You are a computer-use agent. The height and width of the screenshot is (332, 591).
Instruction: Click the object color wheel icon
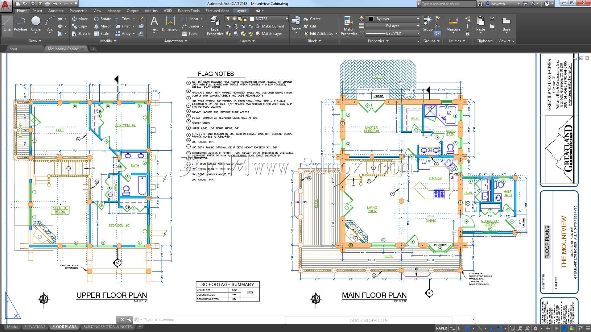pos(362,19)
